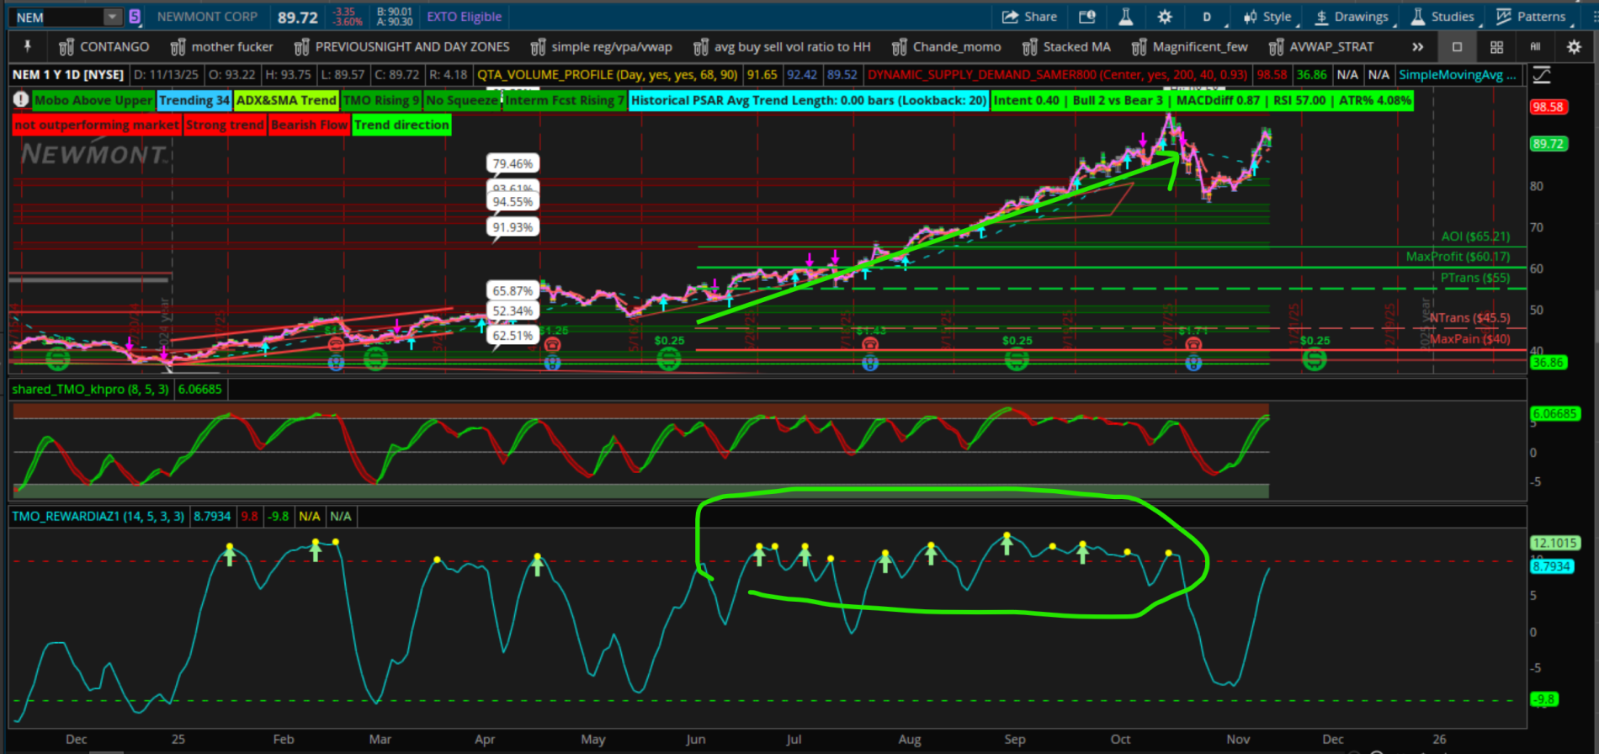Open the Style menu
Viewport: 1599px width, 754px height.
1268,17
